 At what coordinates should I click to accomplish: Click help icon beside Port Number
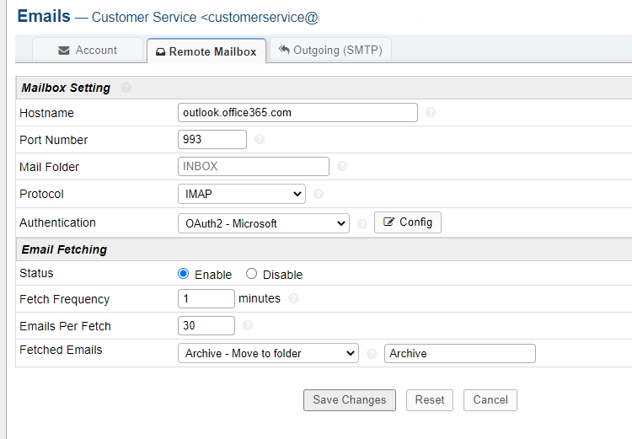(260, 140)
